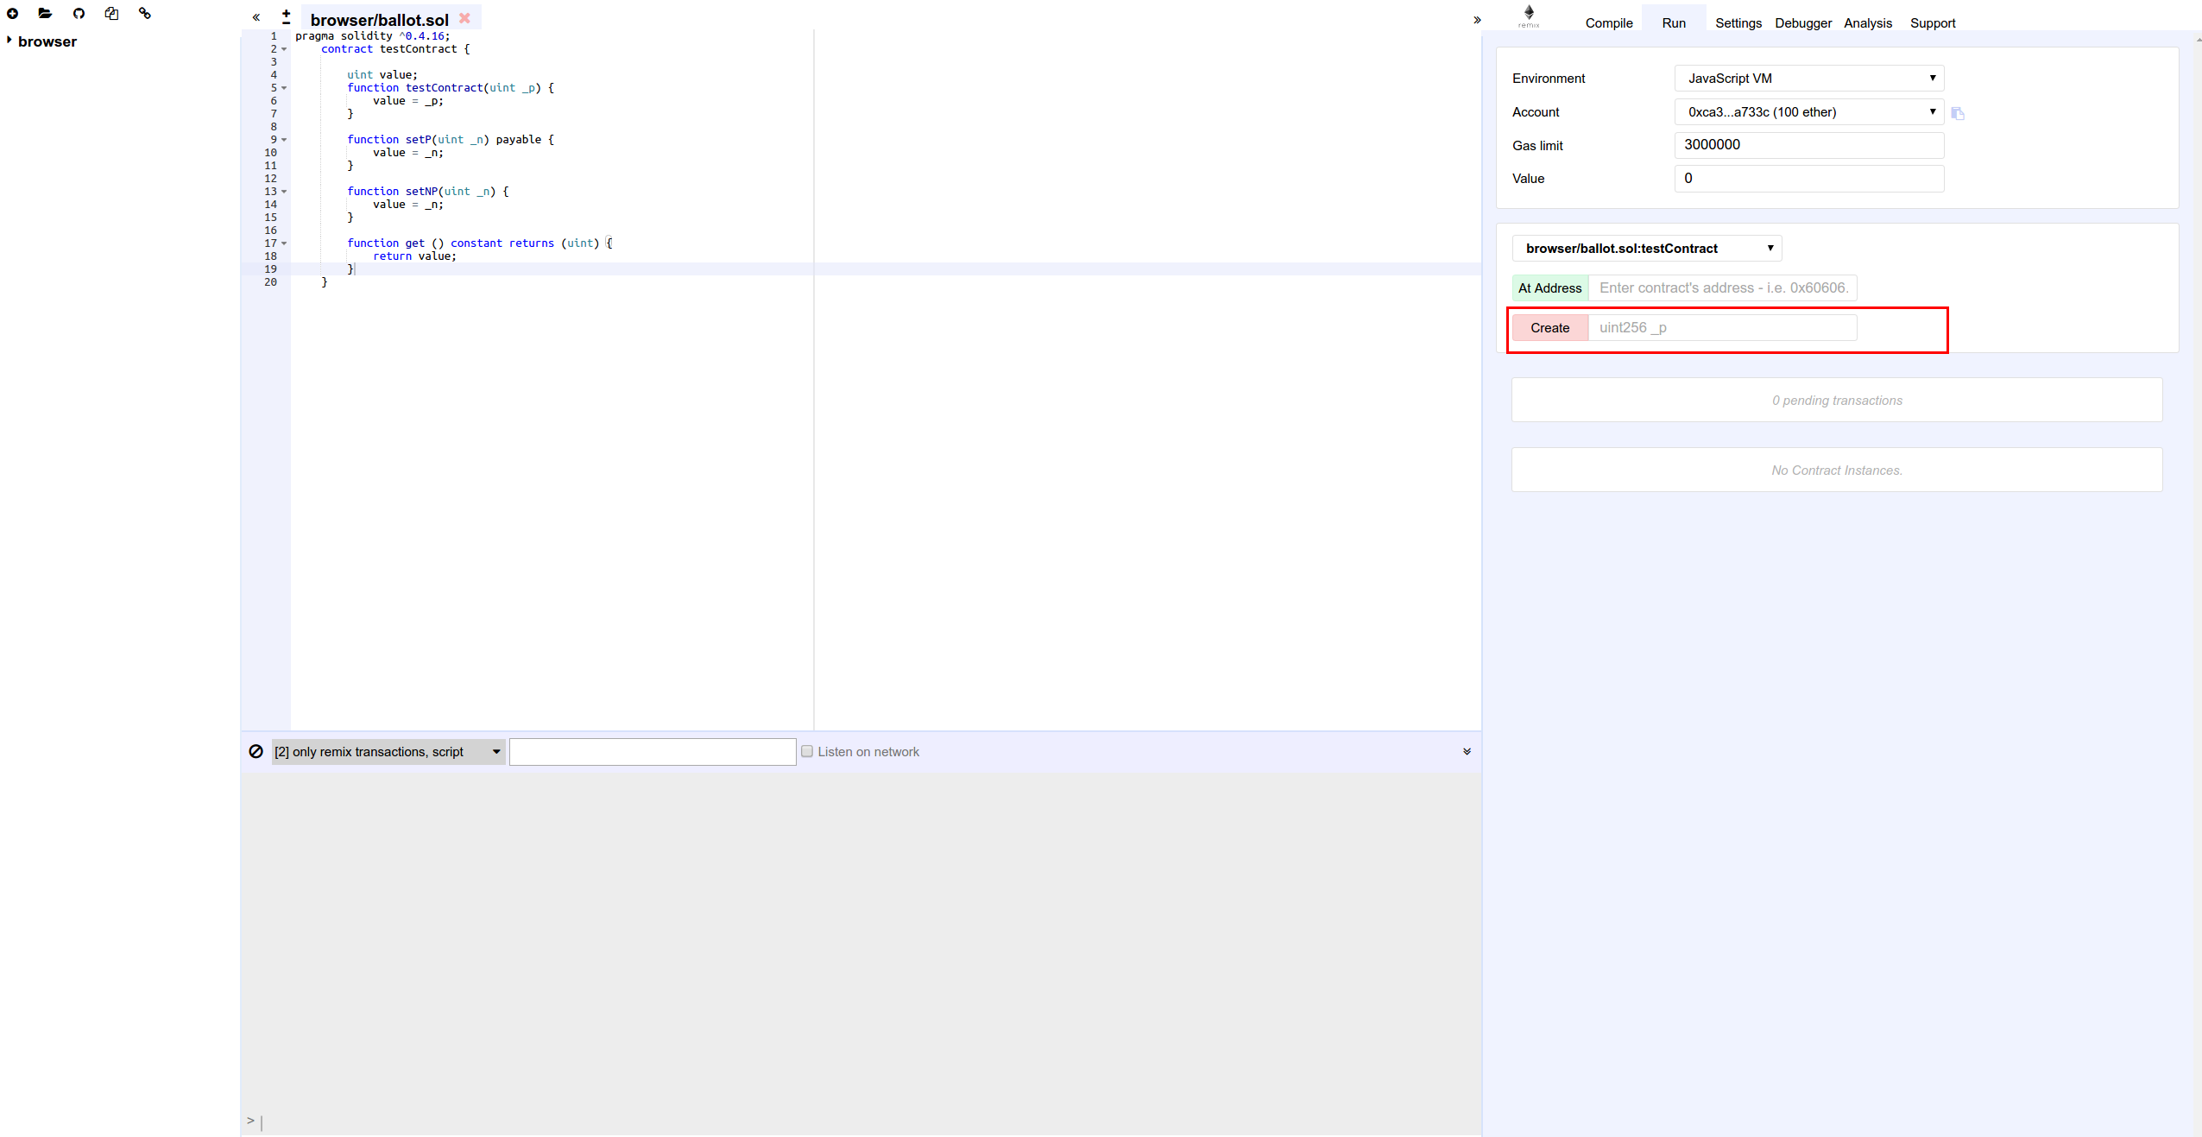Click the Gas limit input field
2202x1137 pixels.
(x=1808, y=145)
